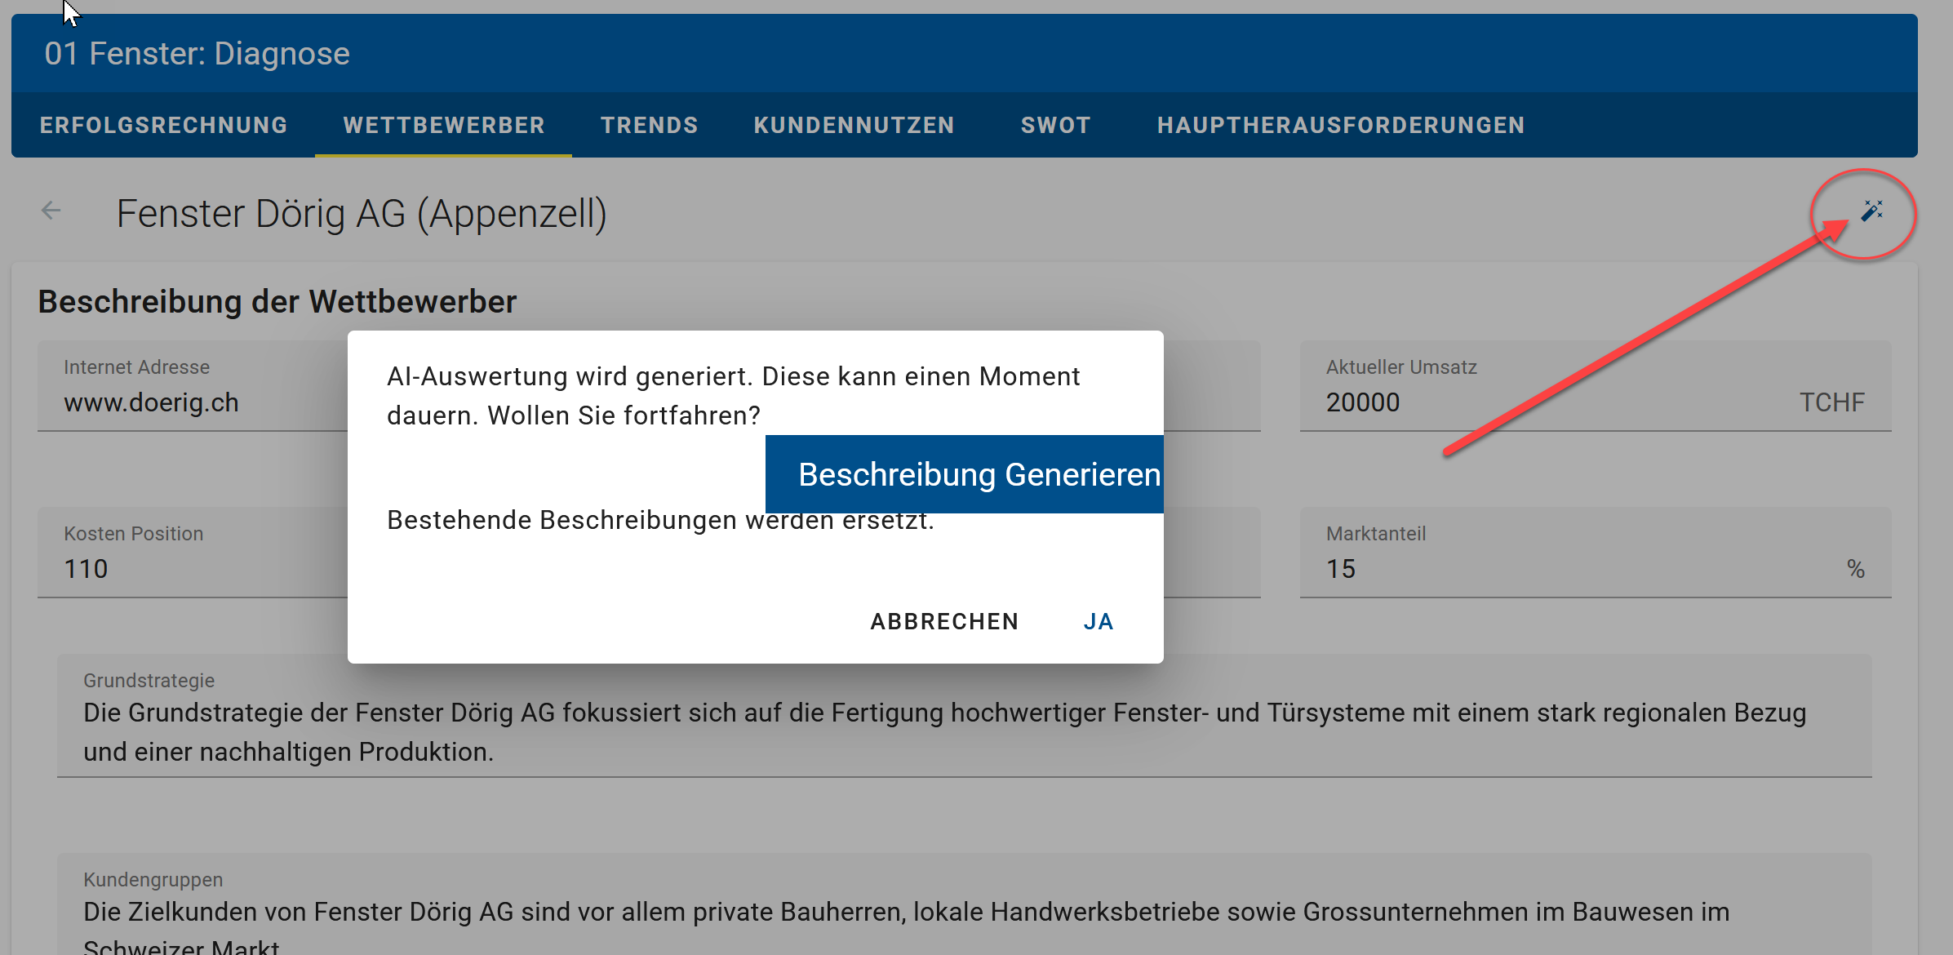Switch to the Trends tab
This screenshot has height=955, width=1953.
tap(650, 125)
